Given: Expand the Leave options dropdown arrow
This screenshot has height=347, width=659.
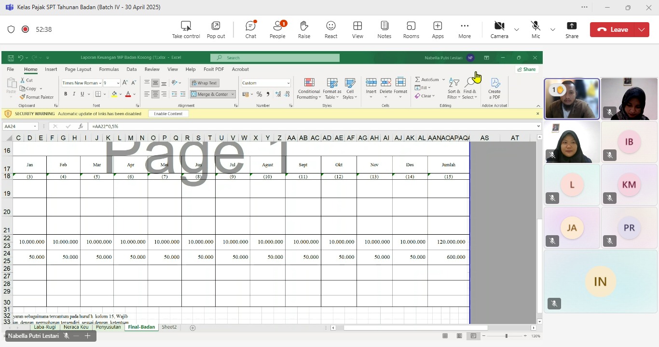Looking at the screenshot, I should (x=641, y=29).
